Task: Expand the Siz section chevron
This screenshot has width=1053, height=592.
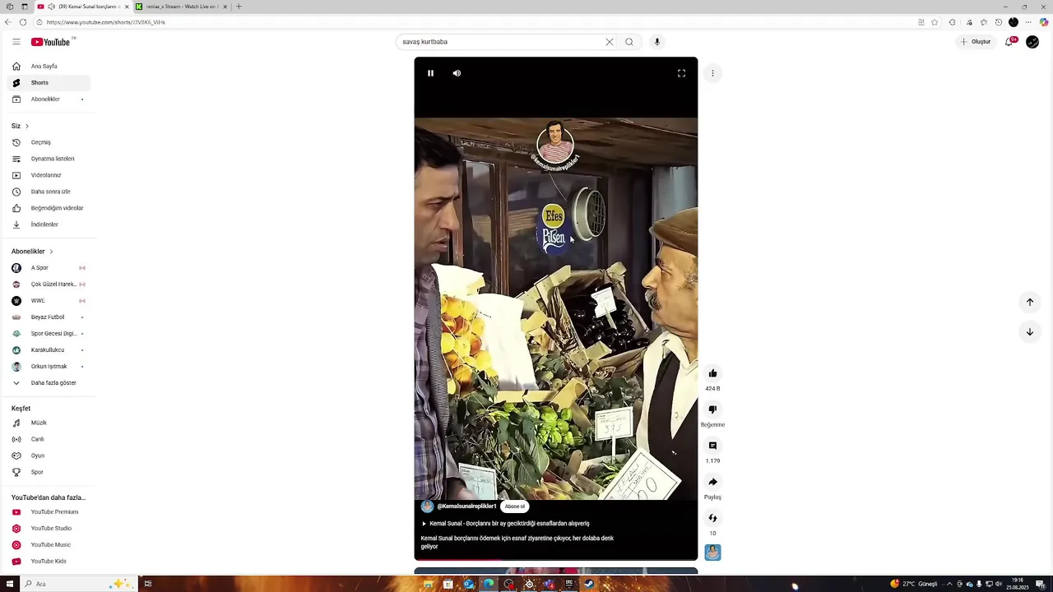Action: click(27, 126)
